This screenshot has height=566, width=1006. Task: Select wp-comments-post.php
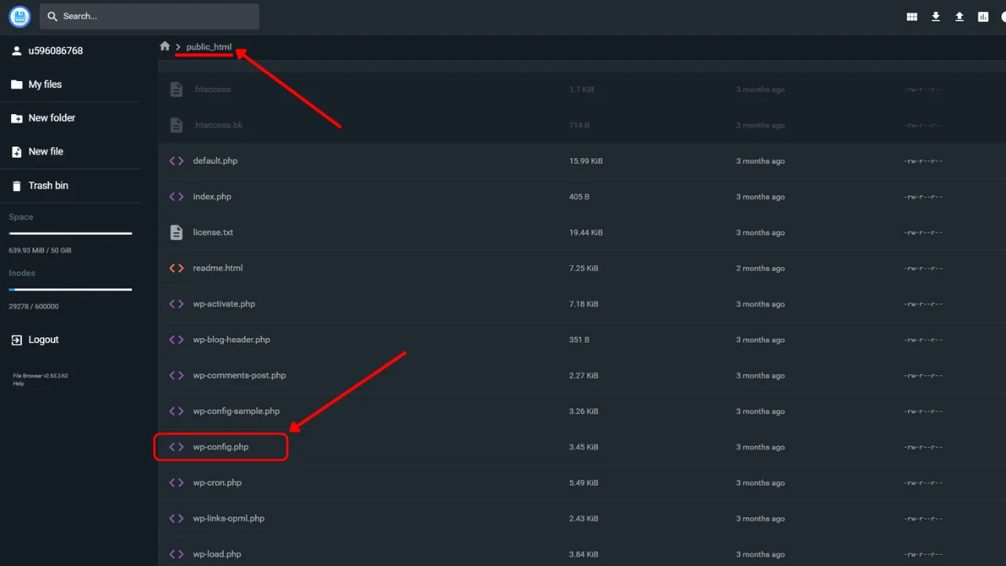coord(582,376)
